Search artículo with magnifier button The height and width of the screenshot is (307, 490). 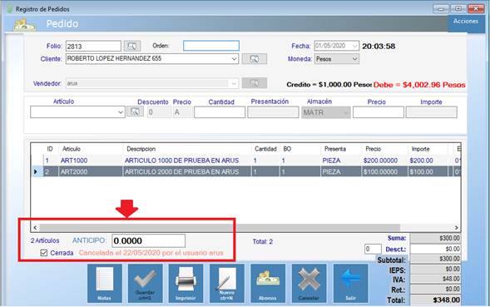tap(135, 111)
